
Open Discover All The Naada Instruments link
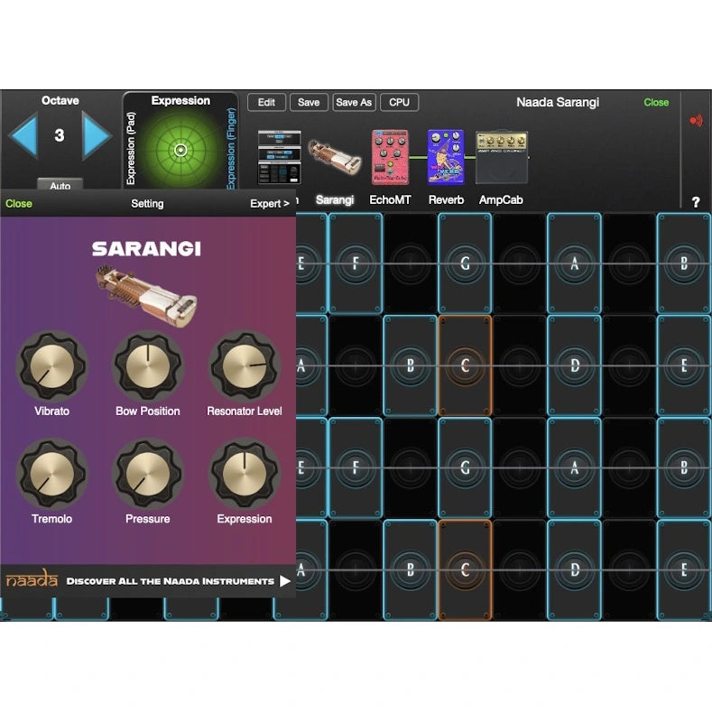point(178,581)
